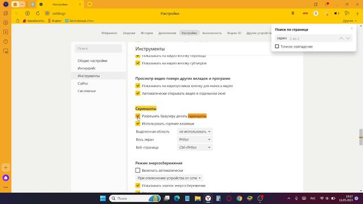Add a sidebar app with the plus icon

[x=6, y=168]
